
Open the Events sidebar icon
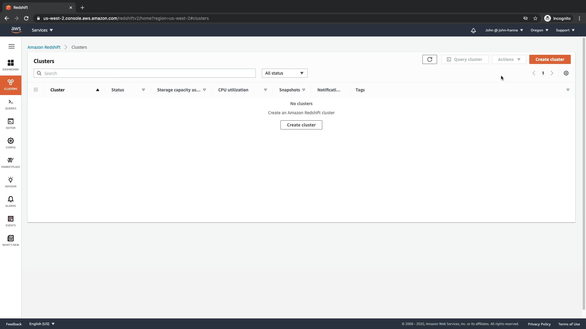point(11,221)
